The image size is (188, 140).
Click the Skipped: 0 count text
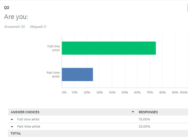[x=38, y=27]
